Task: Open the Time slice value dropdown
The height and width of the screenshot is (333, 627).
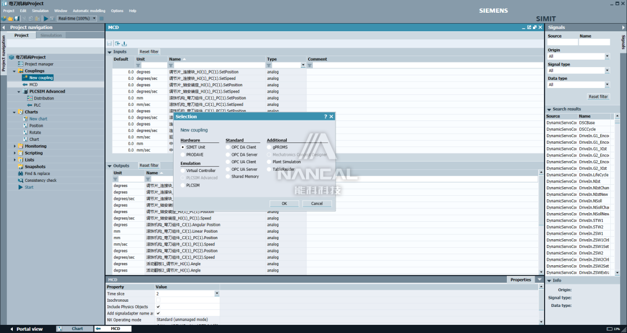Action: (217, 294)
